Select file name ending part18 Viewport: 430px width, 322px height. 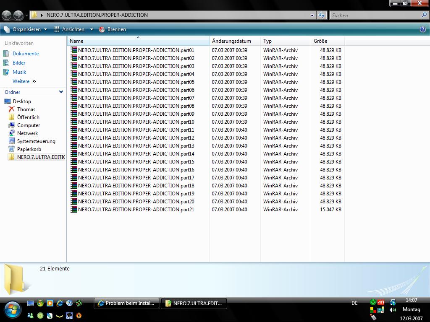(136, 185)
